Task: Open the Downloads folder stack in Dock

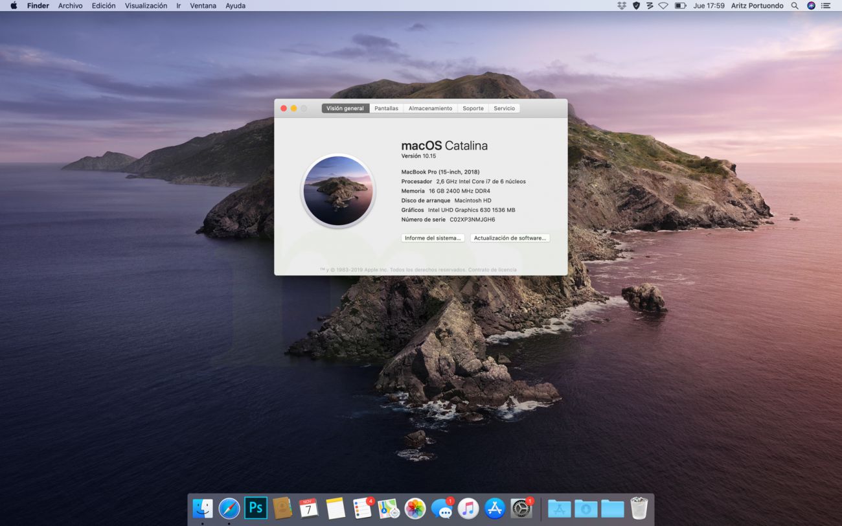Action: [586, 509]
